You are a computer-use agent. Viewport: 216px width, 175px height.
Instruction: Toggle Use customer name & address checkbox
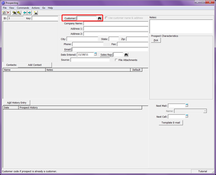click(106, 18)
